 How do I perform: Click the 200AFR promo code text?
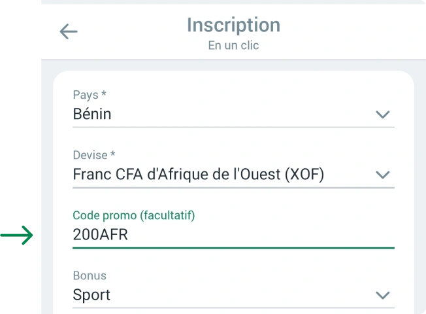100,235
